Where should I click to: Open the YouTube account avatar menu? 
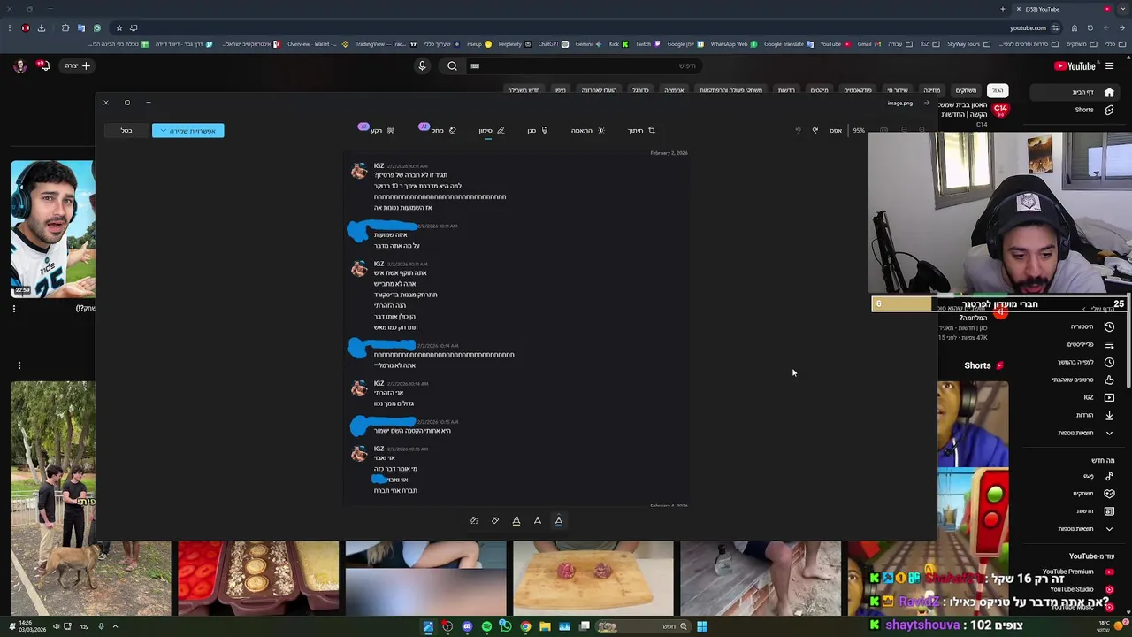tap(20, 65)
